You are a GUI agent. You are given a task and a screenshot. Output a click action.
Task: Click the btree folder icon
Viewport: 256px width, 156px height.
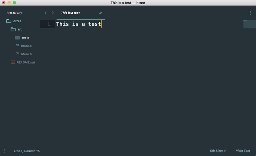coord(9,21)
